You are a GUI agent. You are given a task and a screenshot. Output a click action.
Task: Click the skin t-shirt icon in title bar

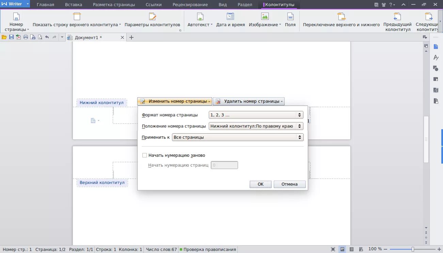[x=384, y=5]
